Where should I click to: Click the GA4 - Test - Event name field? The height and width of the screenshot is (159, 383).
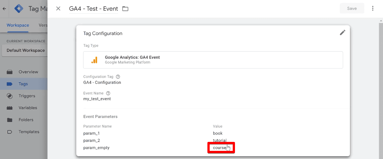(x=93, y=9)
